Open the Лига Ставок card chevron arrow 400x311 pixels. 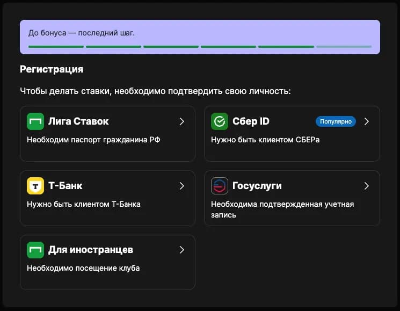coord(181,121)
